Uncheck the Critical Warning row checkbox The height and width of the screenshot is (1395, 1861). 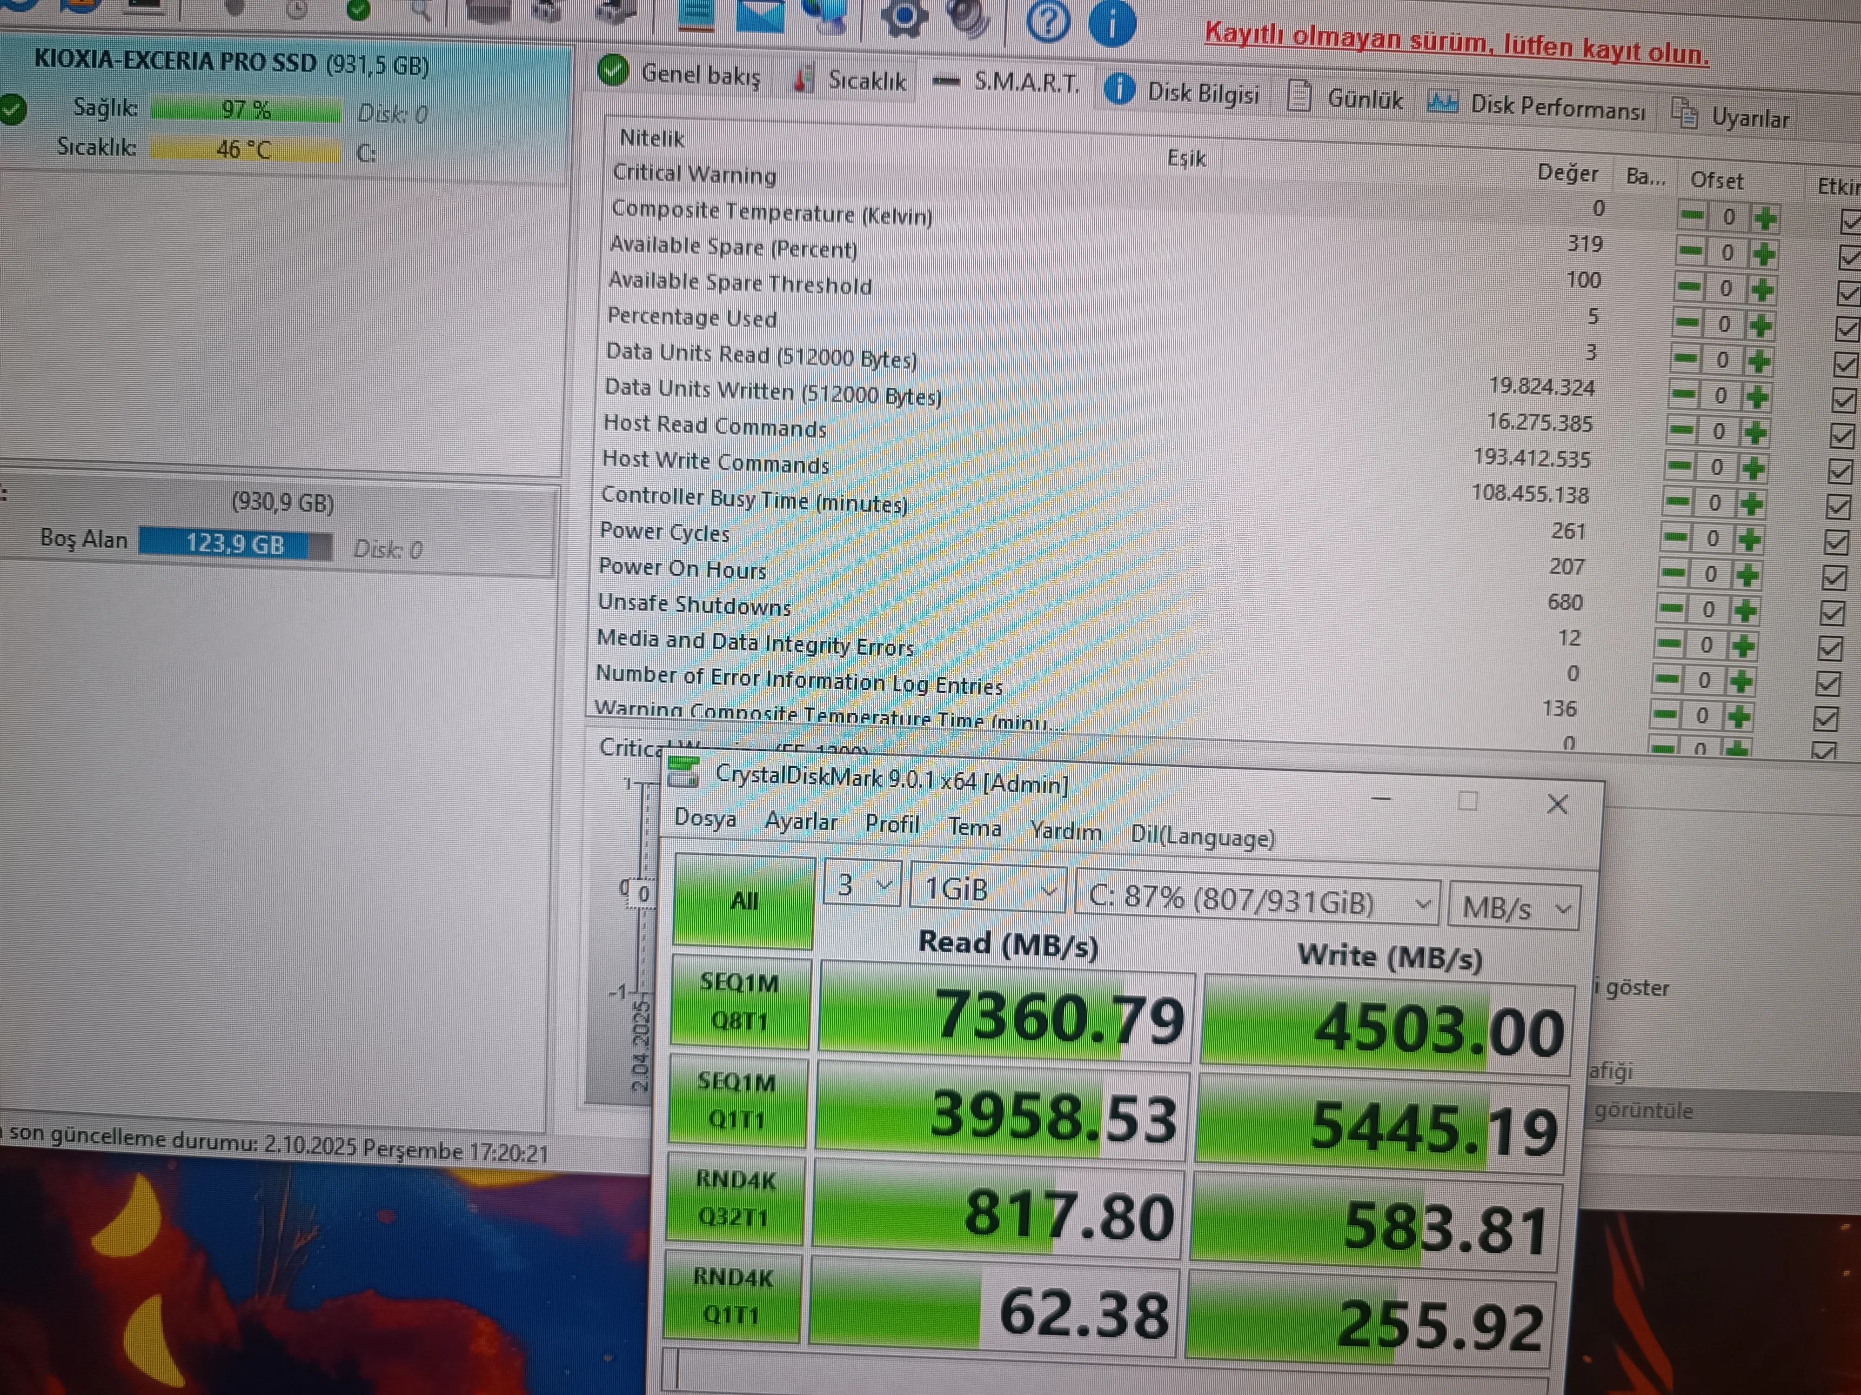pos(1850,222)
